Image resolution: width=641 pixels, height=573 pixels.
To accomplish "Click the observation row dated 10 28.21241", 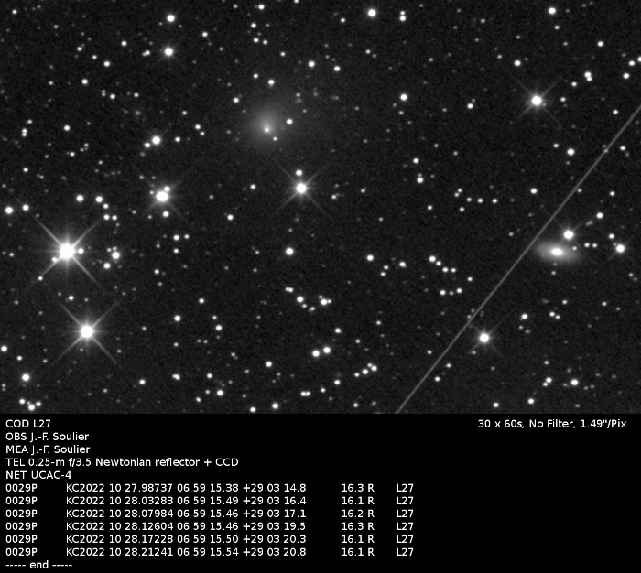I will tap(210, 552).
